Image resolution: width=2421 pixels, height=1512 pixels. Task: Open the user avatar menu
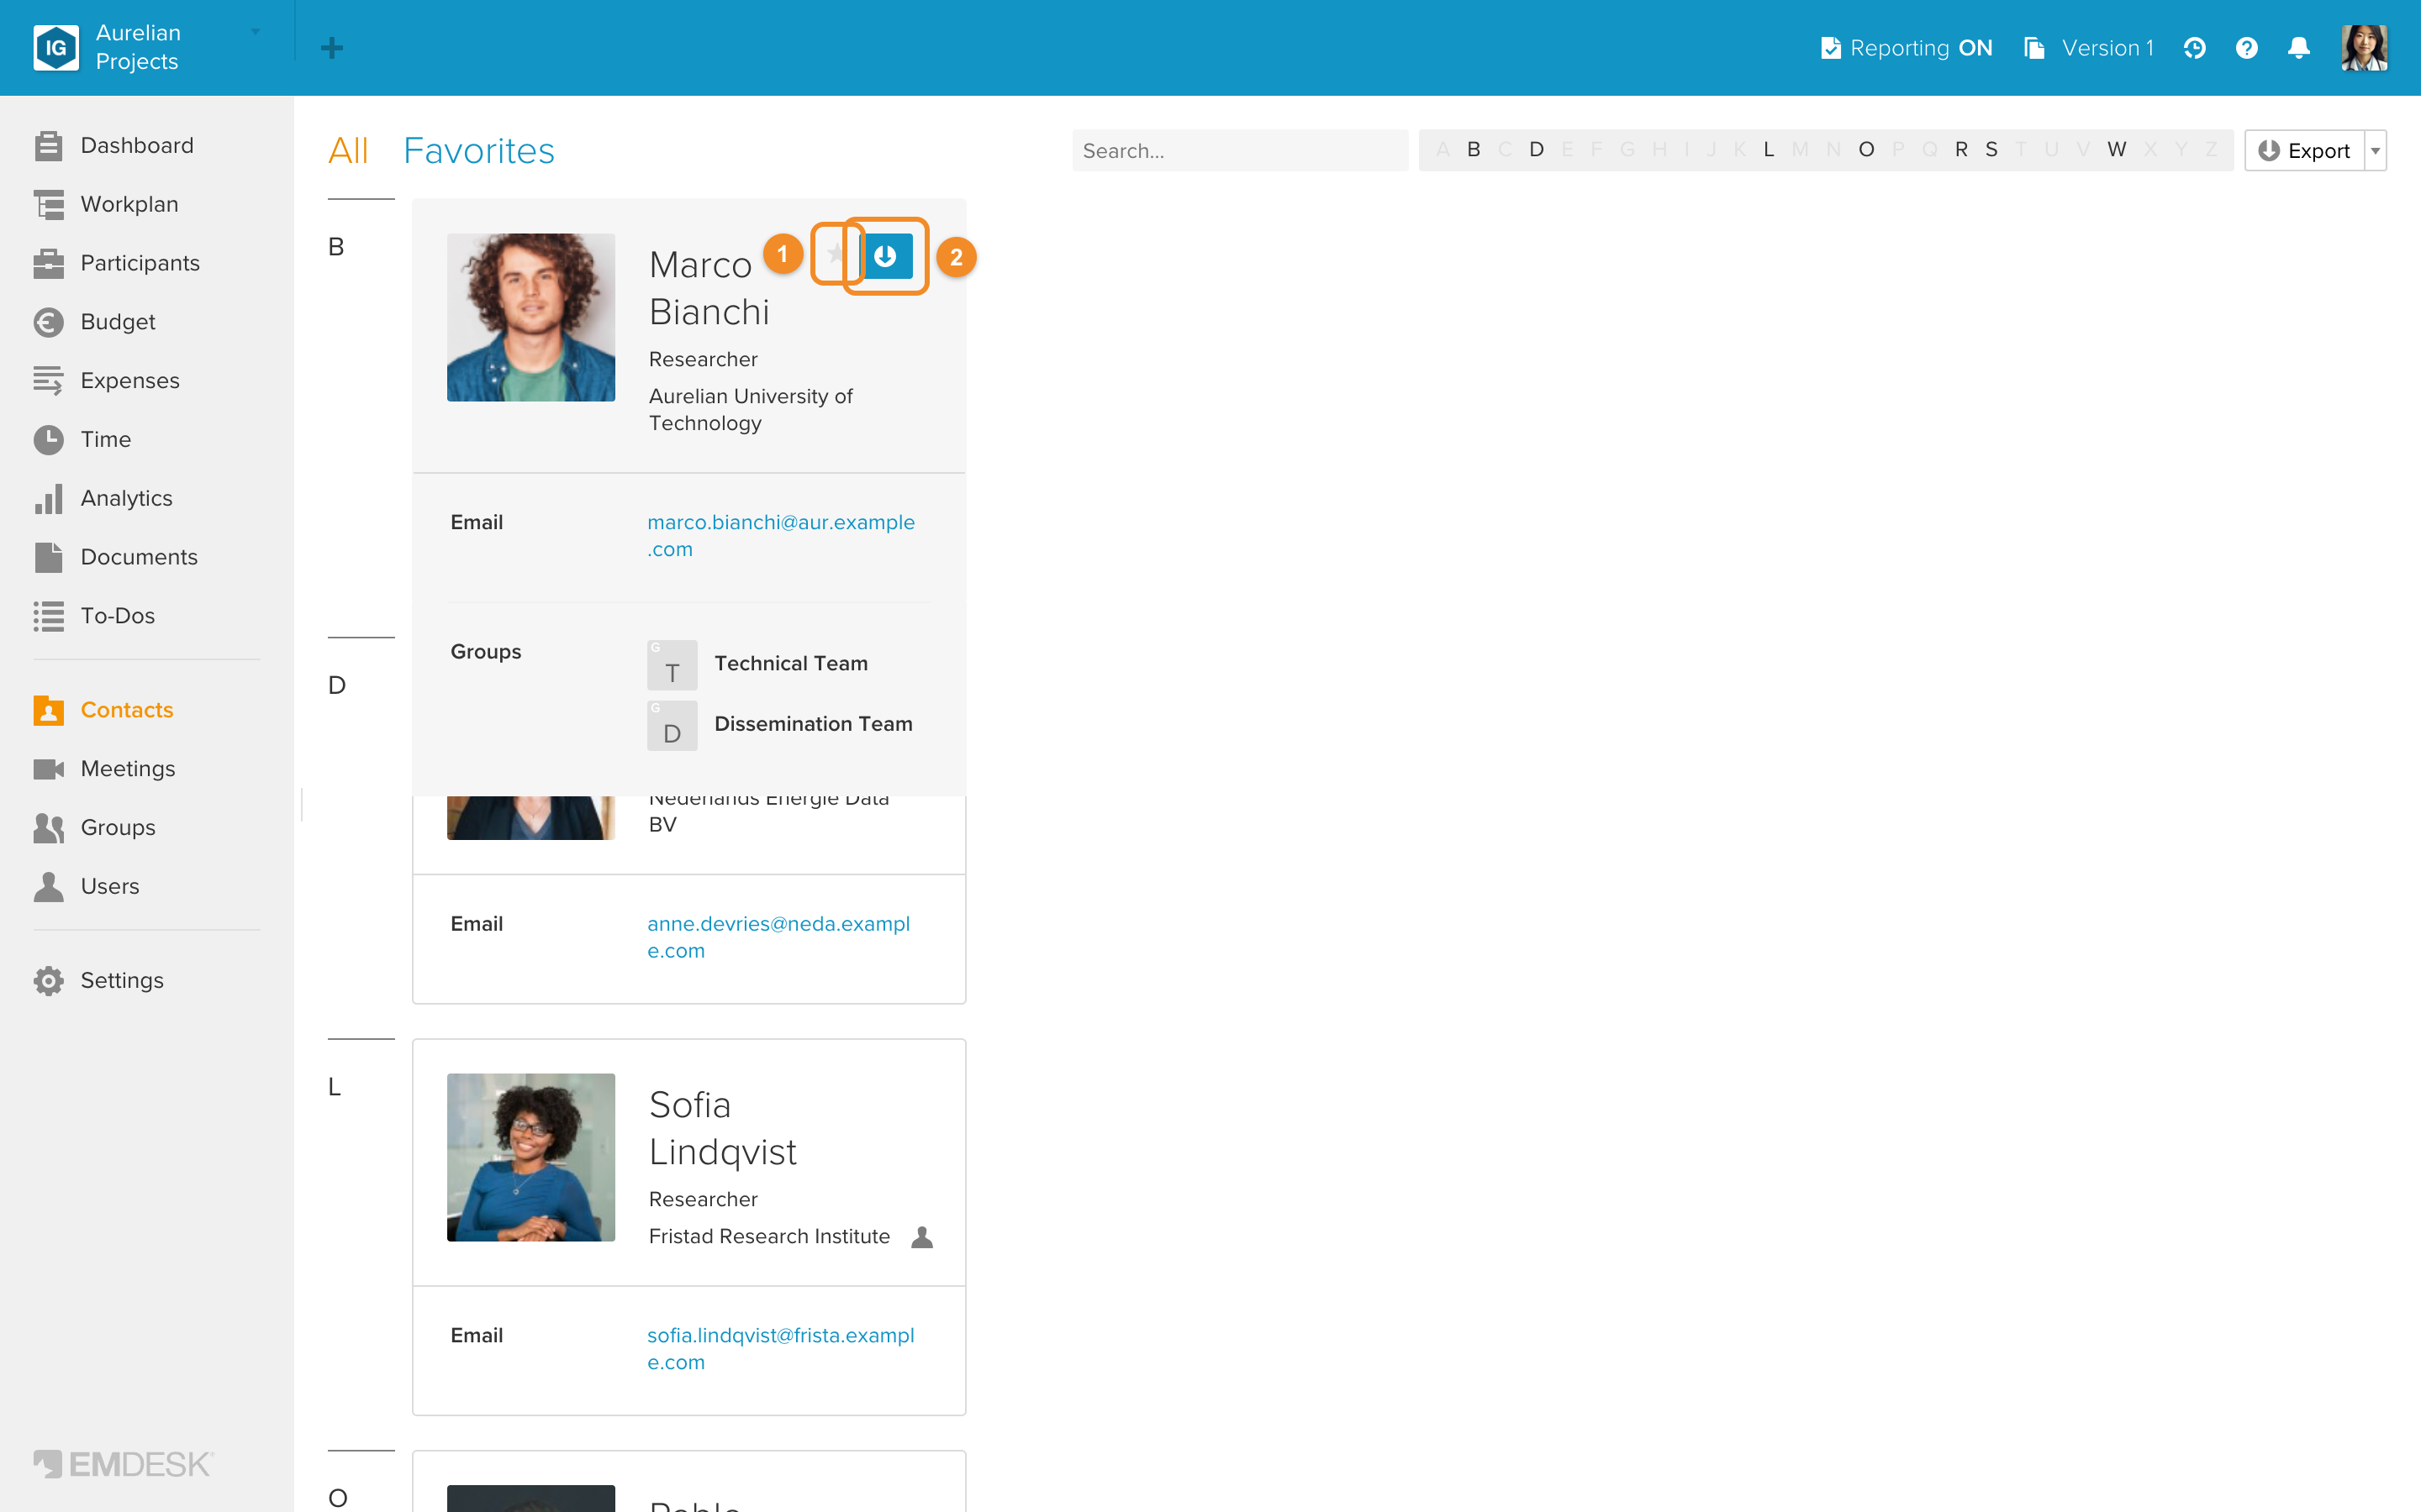2364,48
